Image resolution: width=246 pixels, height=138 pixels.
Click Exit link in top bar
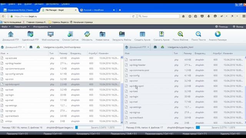point(238,26)
